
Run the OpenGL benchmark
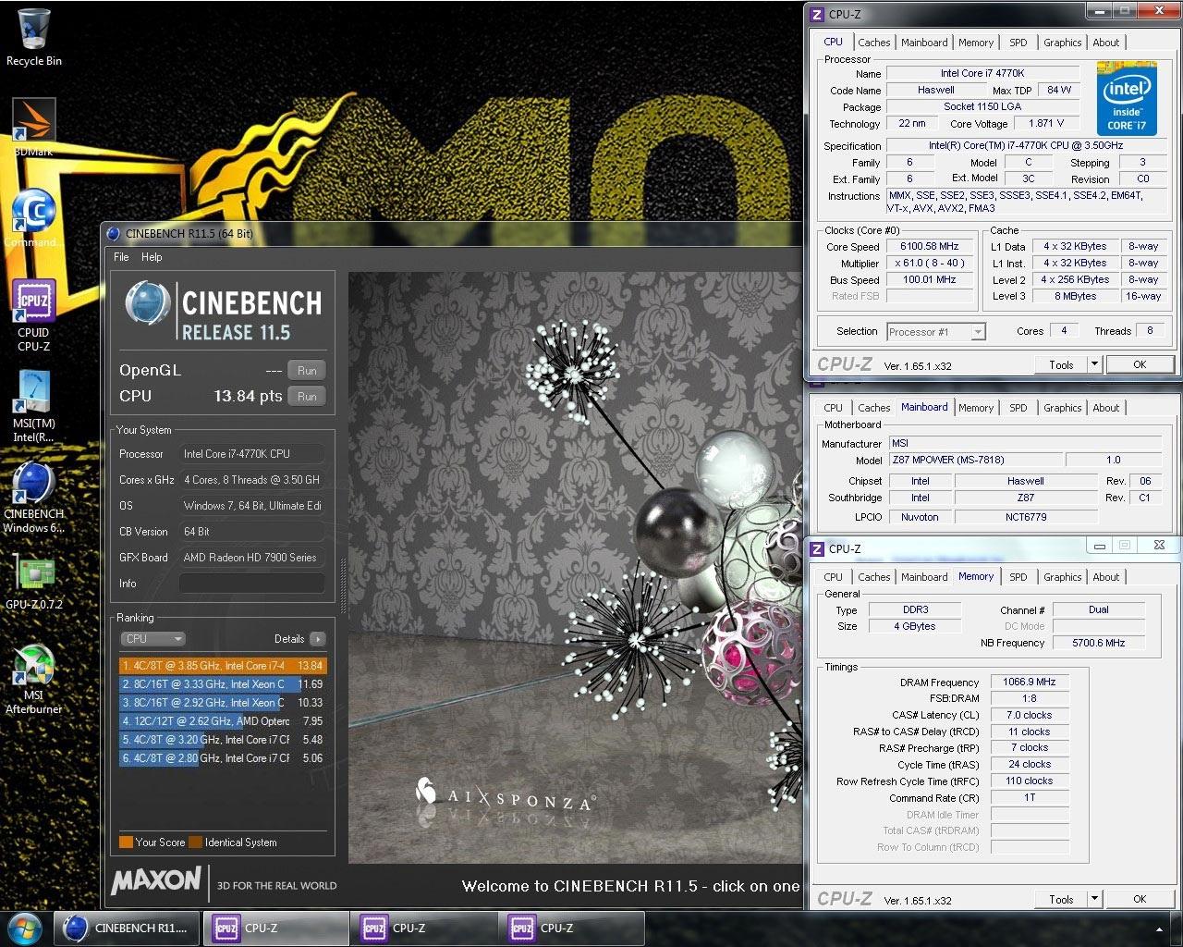(x=307, y=371)
